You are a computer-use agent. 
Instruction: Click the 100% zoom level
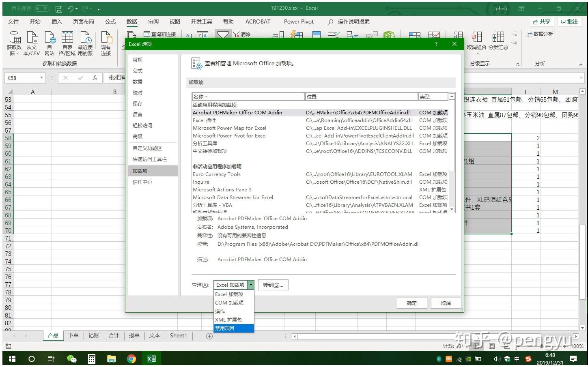[577, 346]
